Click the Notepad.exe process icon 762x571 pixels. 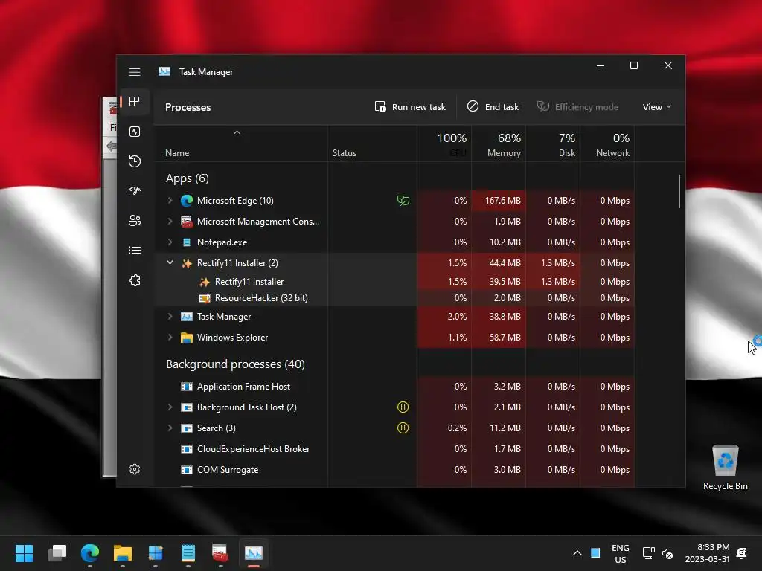(187, 242)
